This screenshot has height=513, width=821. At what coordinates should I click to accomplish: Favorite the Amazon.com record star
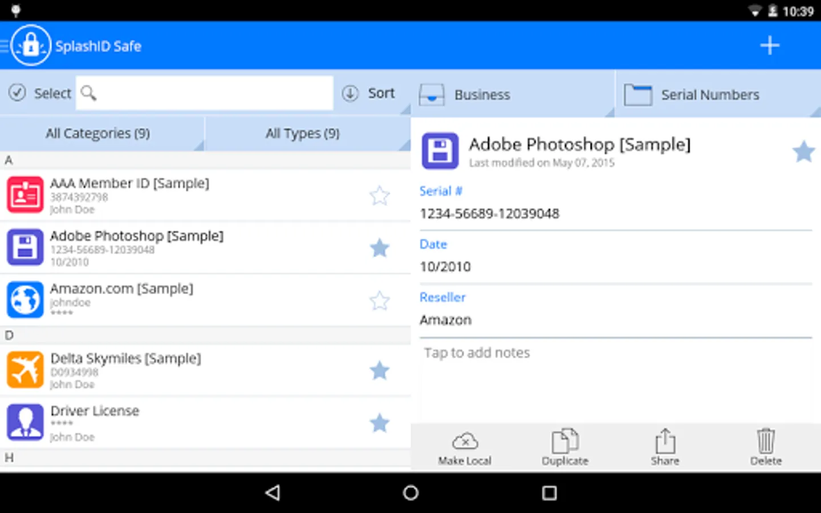click(380, 300)
